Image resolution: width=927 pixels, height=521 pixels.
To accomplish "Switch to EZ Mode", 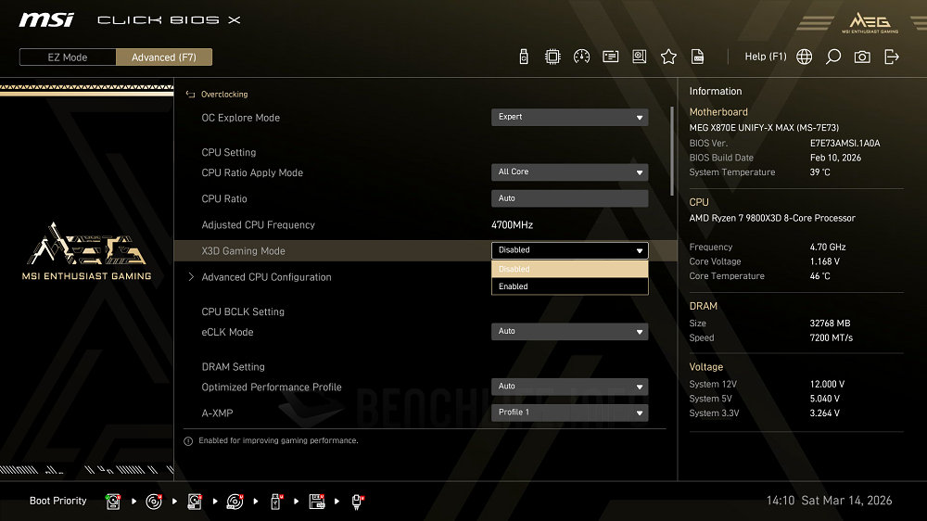I will point(68,57).
